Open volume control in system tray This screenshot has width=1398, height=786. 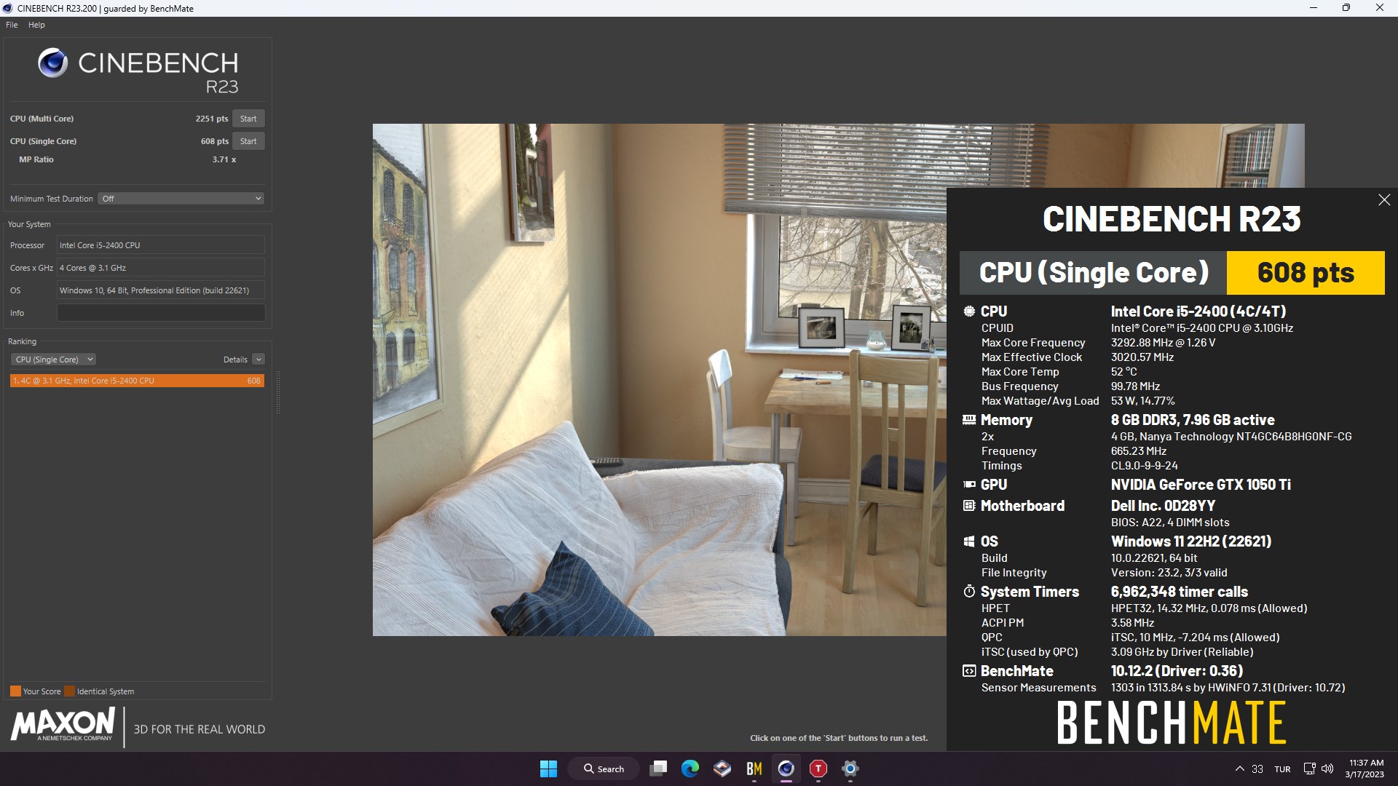[x=1327, y=769]
